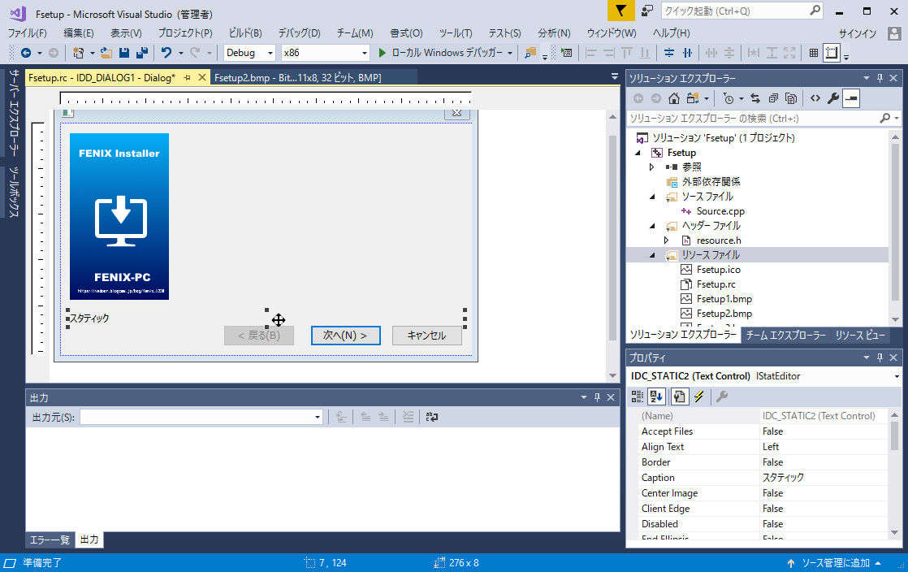Select the スタティック text control in dialog
The width and height of the screenshot is (908, 572).
click(89, 318)
